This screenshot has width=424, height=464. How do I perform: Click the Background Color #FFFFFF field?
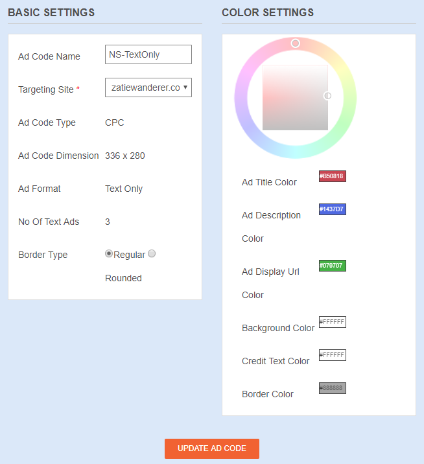click(x=332, y=322)
